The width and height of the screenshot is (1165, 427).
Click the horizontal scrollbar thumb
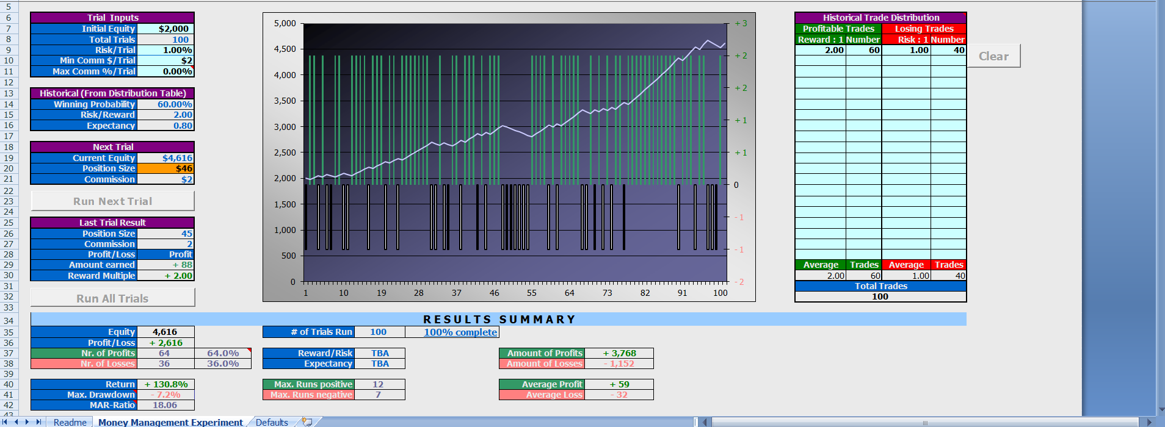pyautogui.click(x=925, y=422)
